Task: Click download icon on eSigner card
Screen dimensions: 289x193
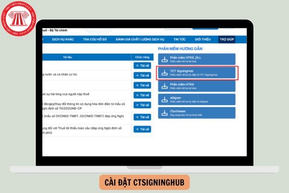Action: tap(164, 99)
